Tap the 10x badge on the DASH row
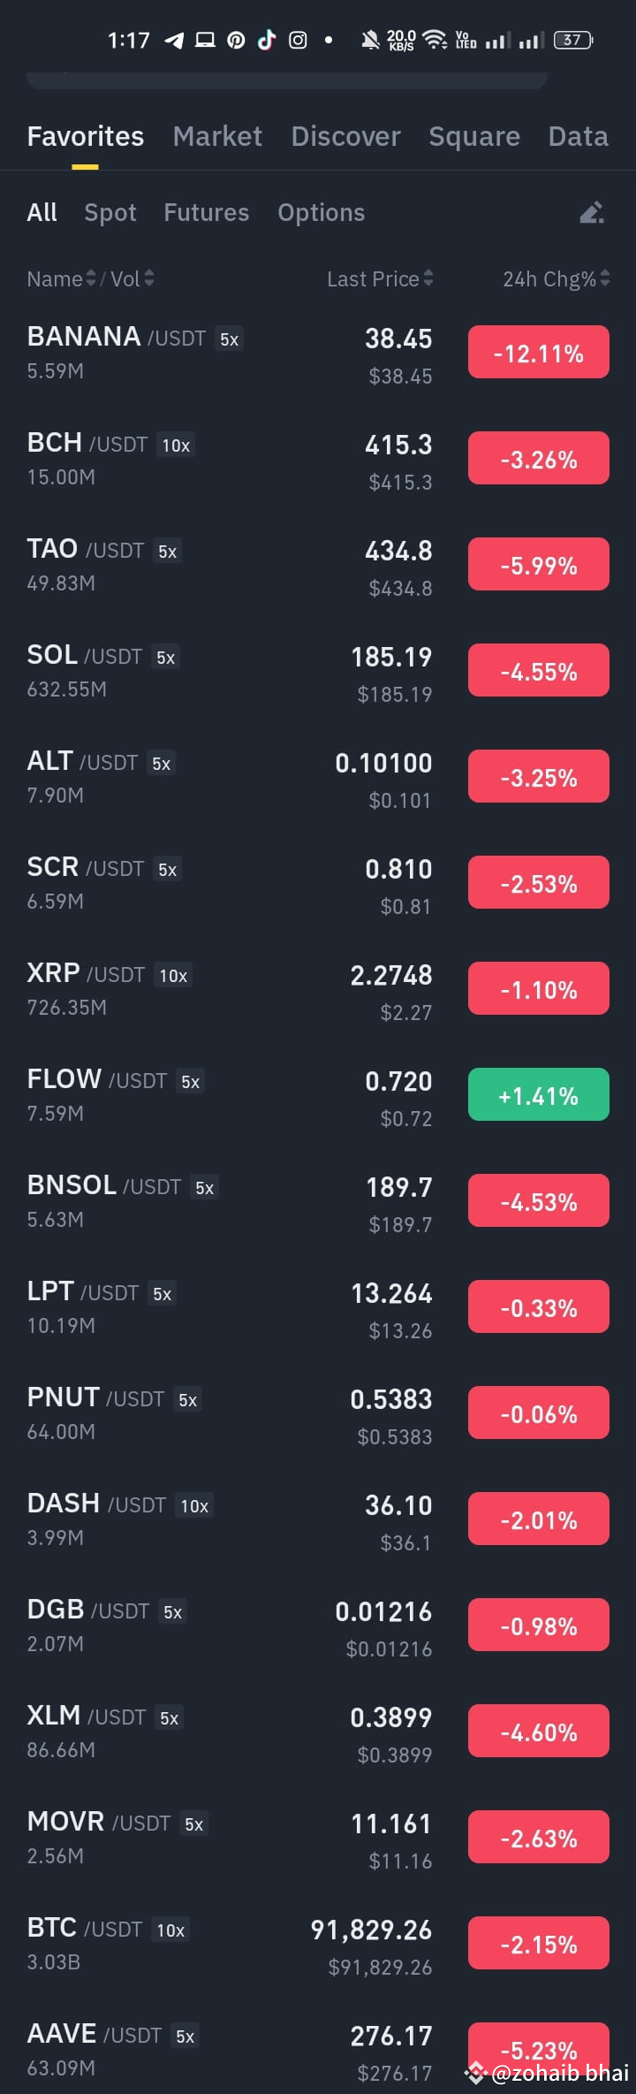Screen dimensions: 636x2094 pos(193,1505)
